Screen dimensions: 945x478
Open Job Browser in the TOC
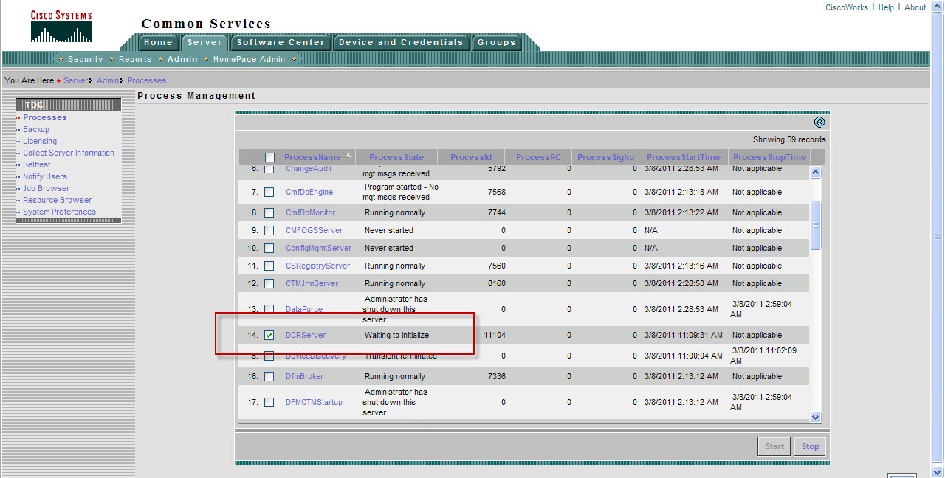coord(46,188)
